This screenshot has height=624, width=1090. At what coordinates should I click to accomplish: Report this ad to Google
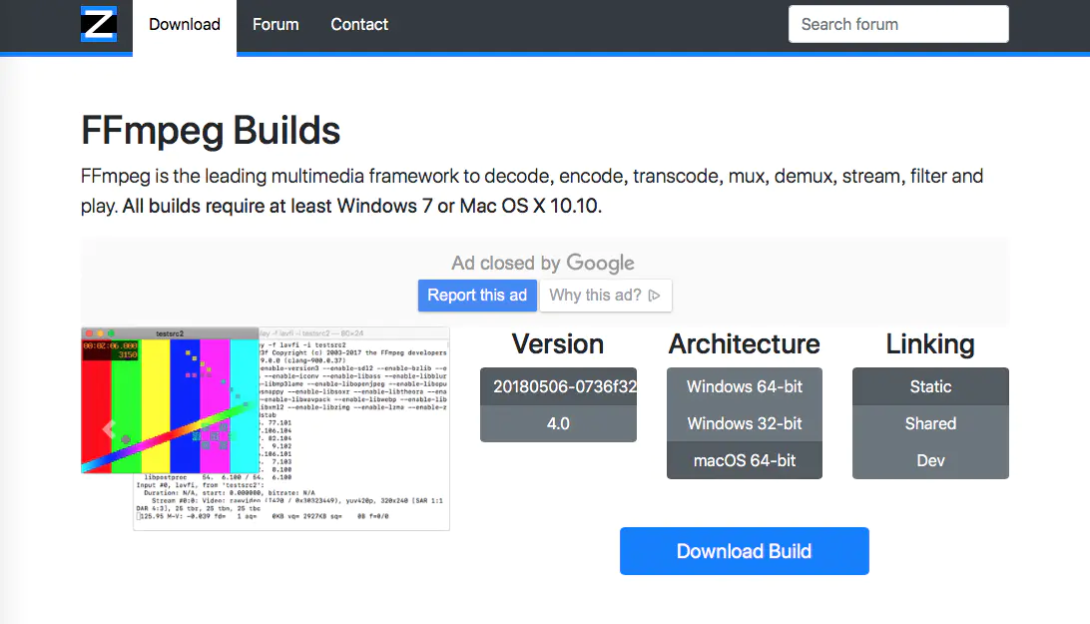[x=477, y=296]
